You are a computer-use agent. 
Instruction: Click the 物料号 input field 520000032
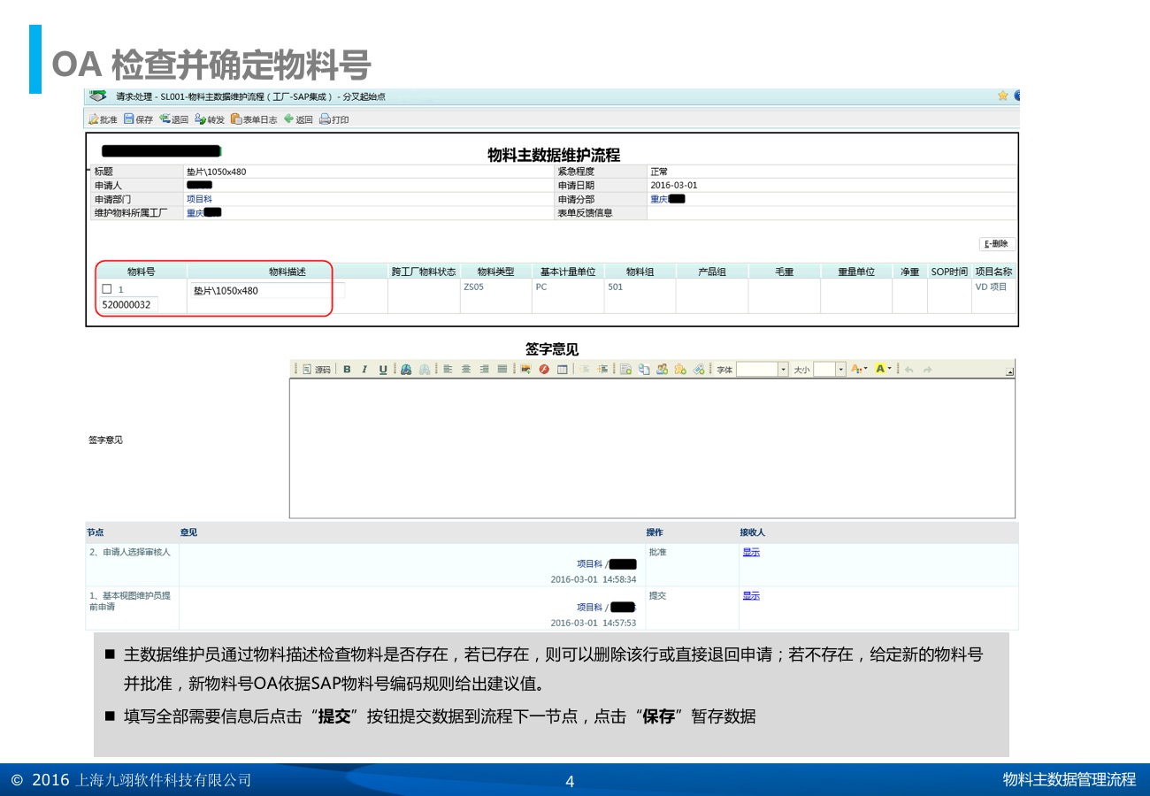(x=128, y=304)
